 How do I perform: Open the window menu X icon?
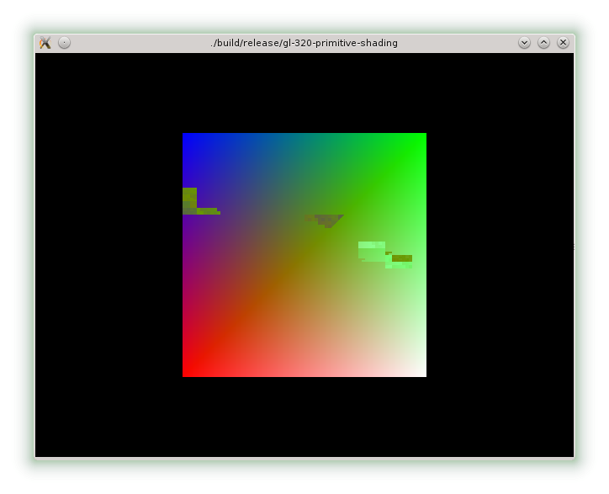(45, 43)
